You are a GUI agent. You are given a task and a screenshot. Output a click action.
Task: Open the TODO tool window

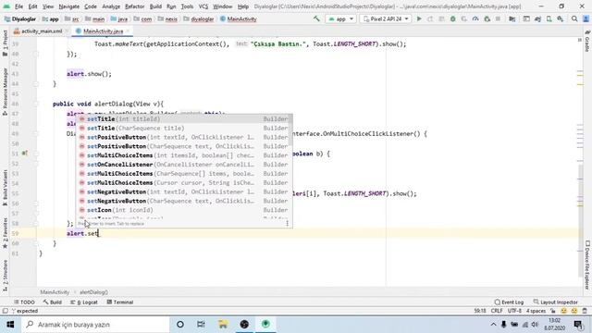25,302
